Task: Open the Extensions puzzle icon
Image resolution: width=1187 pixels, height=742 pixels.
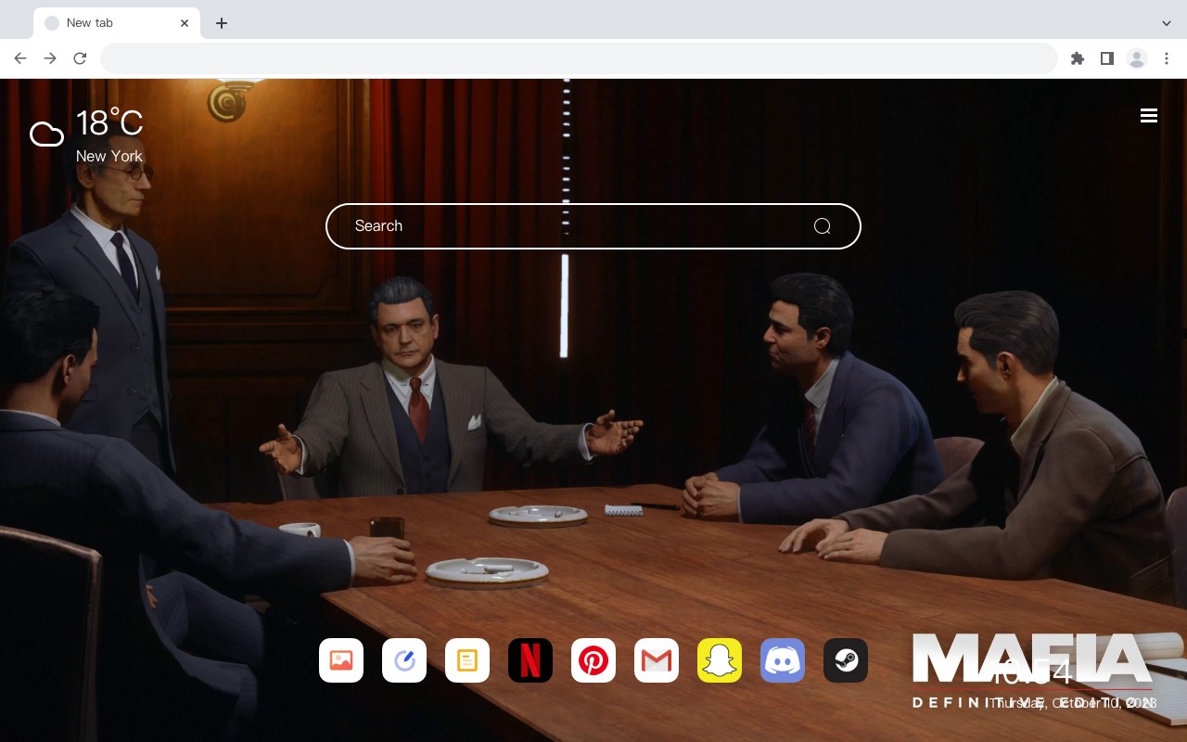Action: pos(1077,58)
